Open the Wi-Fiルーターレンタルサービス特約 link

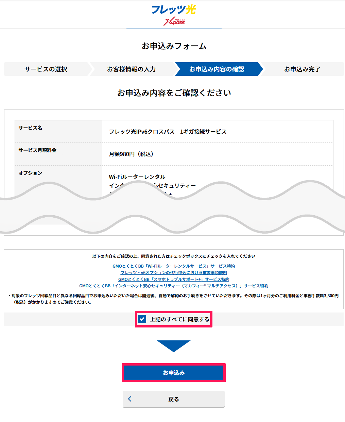(174, 266)
